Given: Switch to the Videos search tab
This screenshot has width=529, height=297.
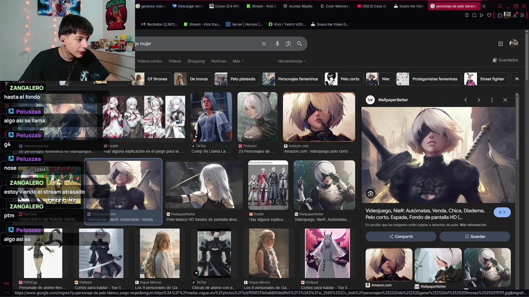Looking at the screenshot, I should 175,61.
